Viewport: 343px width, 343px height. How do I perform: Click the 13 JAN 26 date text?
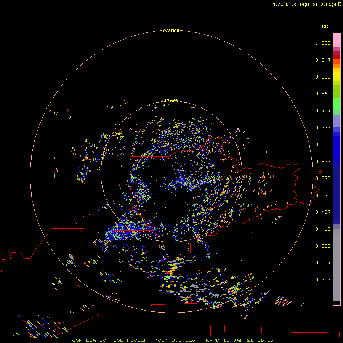tap(239, 340)
